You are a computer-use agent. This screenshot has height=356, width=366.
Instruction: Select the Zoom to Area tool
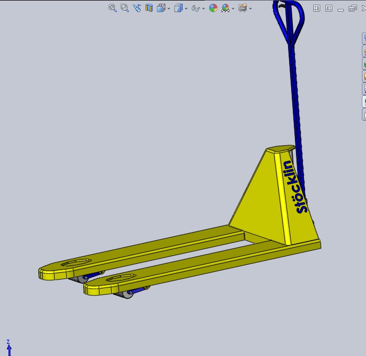(x=125, y=8)
